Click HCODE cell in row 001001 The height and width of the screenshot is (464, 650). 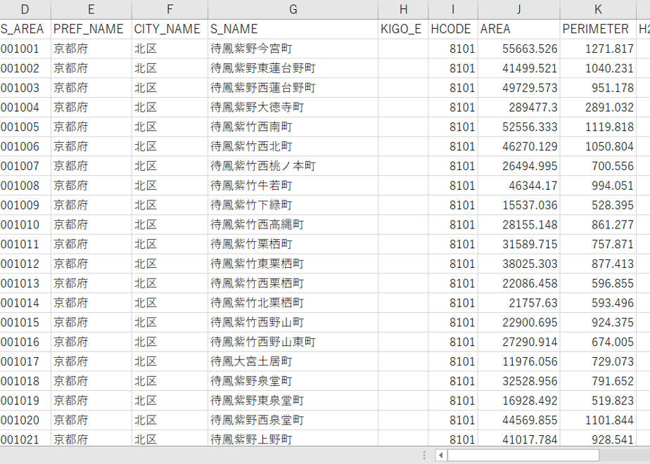point(453,49)
